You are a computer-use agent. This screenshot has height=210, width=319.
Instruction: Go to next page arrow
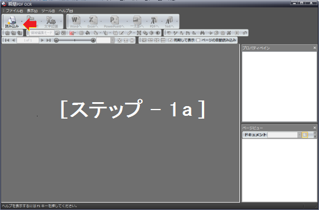[42, 40]
